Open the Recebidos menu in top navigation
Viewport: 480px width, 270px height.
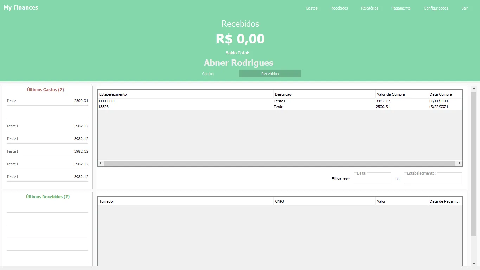click(x=339, y=8)
